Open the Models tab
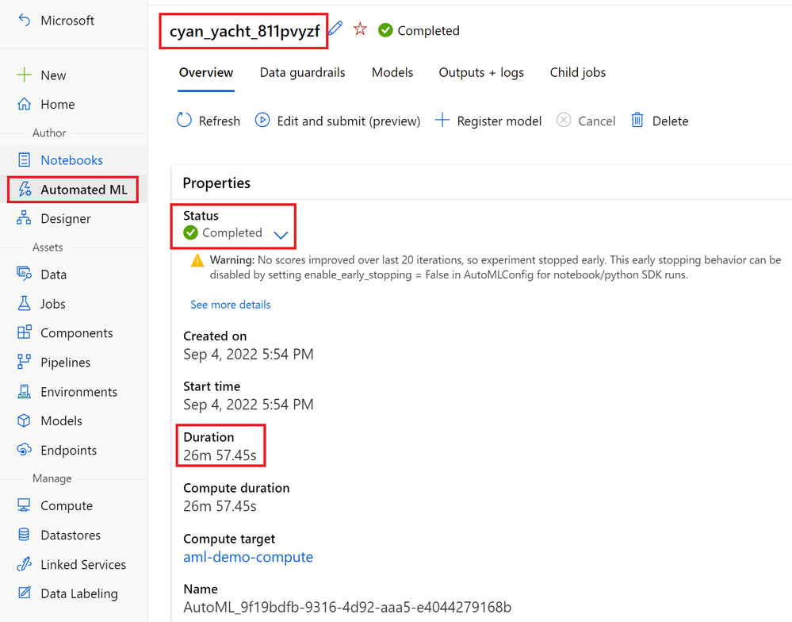The width and height of the screenshot is (792, 622). pos(392,73)
